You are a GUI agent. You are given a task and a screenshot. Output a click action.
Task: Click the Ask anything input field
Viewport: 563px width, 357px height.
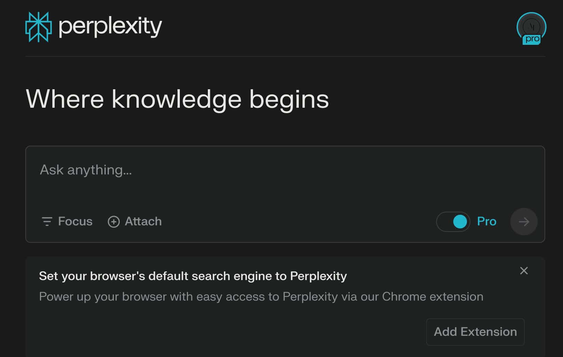pyautogui.click(x=171, y=170)
